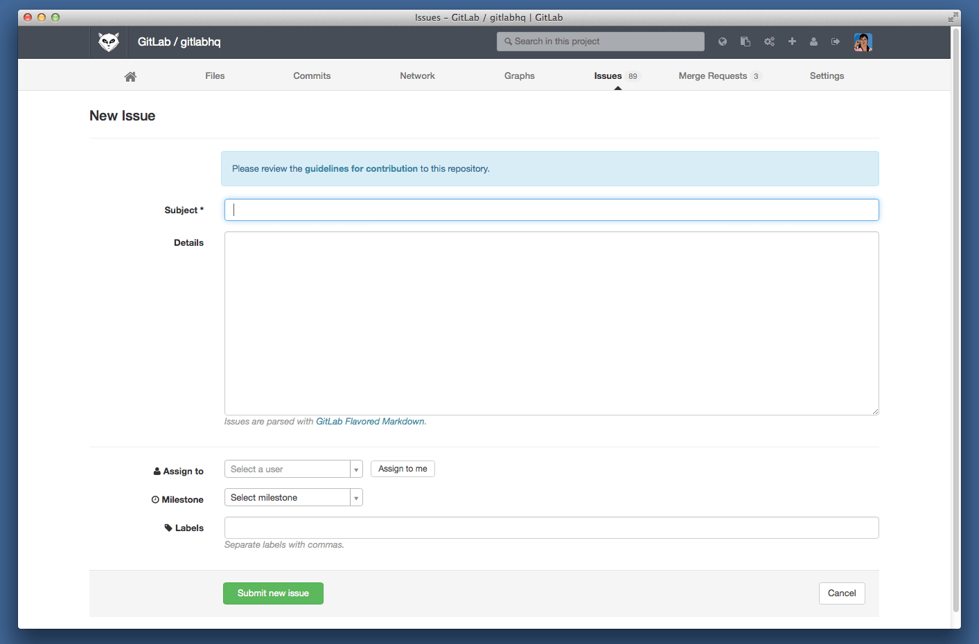
Task: Open public area via globe icon
Action: (x=723, y=42)
